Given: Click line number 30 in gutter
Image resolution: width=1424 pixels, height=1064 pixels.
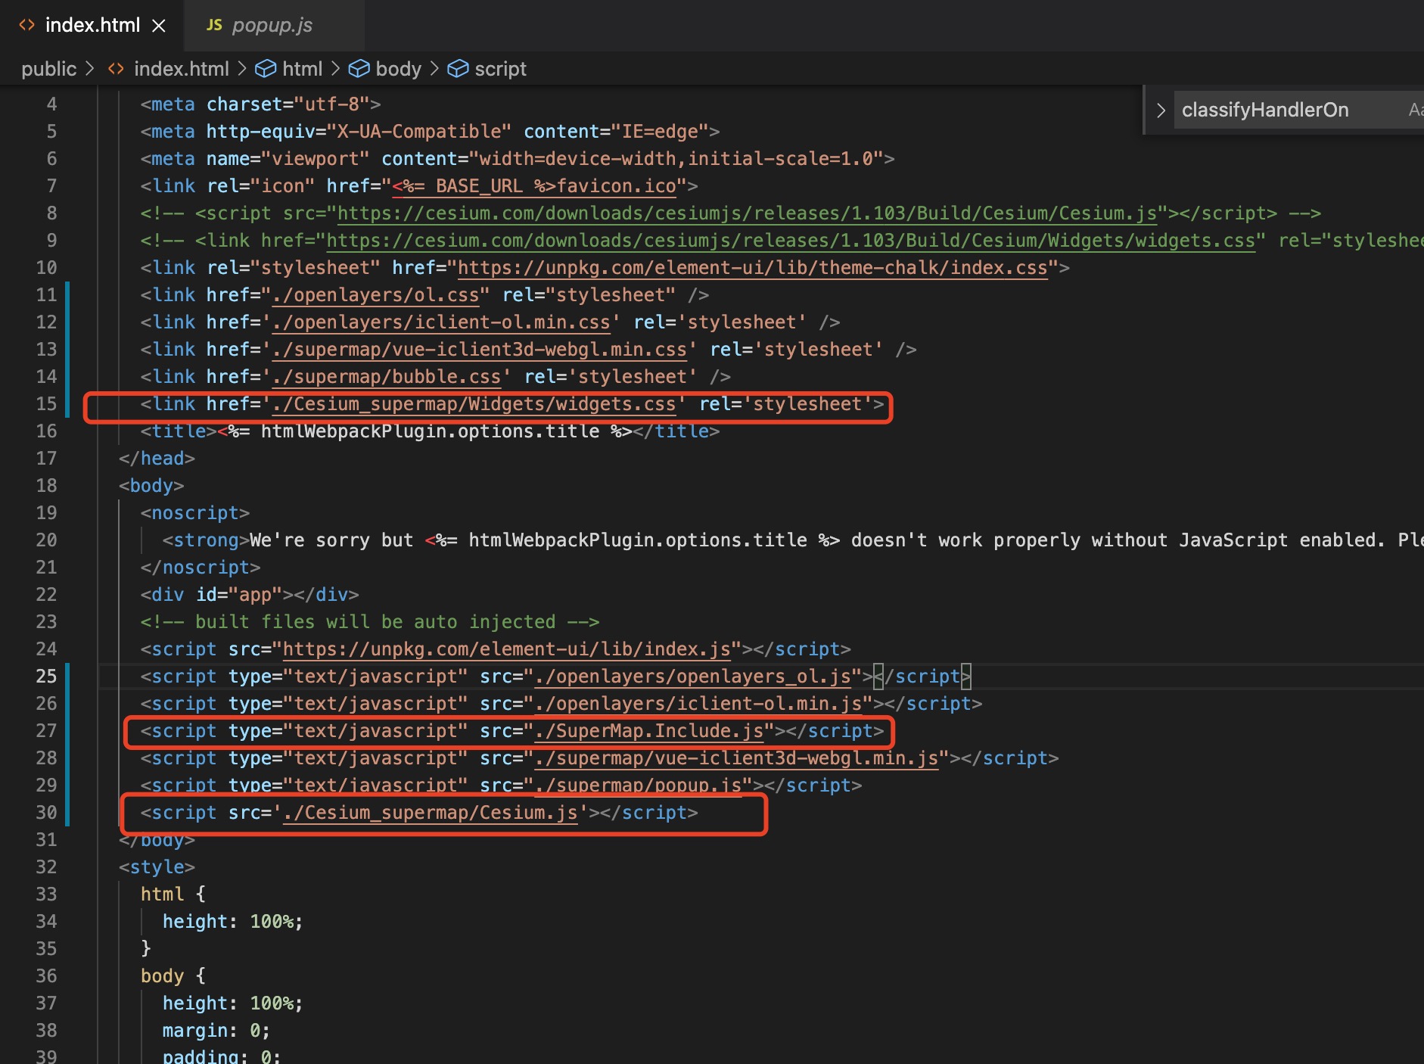Looking at the screenshot, I should (x=46, y=813).
